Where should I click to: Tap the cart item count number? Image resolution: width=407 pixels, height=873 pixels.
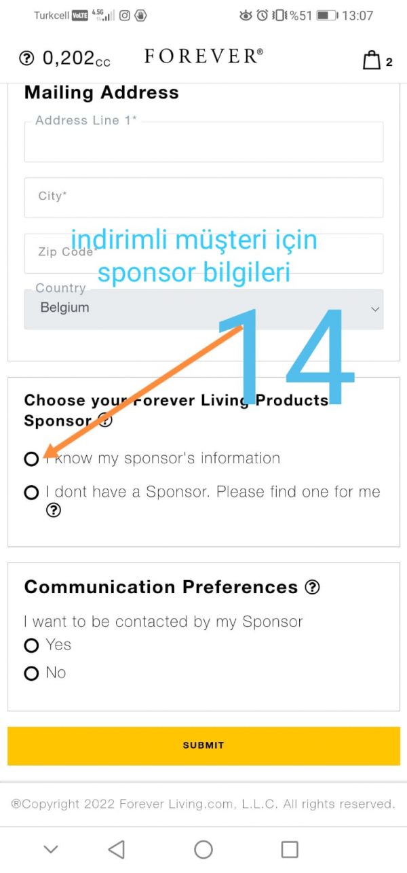pyautogui.click(x=389, y=63)
